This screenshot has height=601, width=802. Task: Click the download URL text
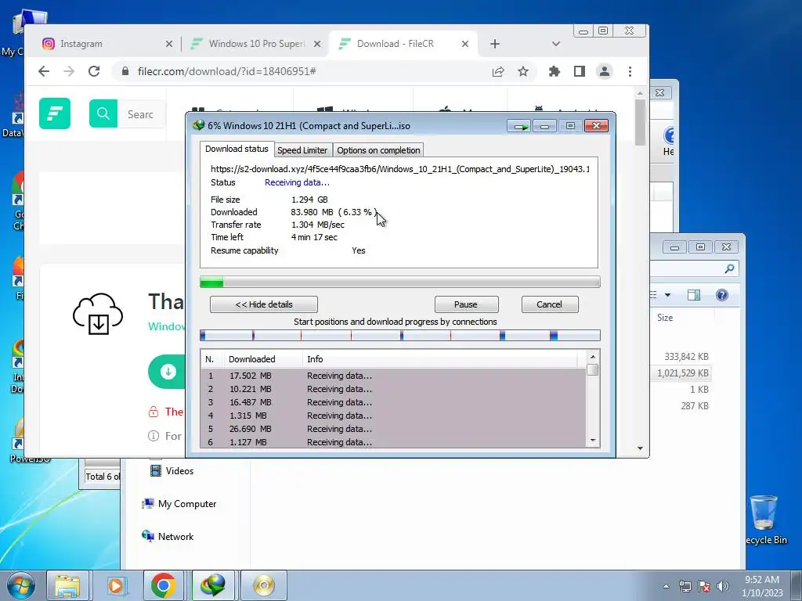pos(400,169)
